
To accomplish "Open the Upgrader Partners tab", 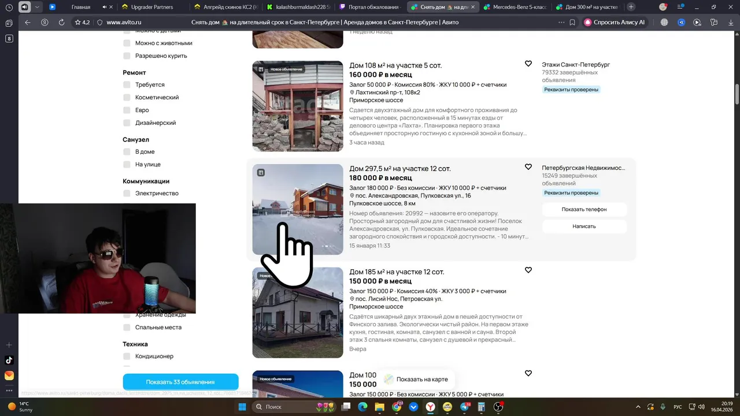I will (154, 7).
